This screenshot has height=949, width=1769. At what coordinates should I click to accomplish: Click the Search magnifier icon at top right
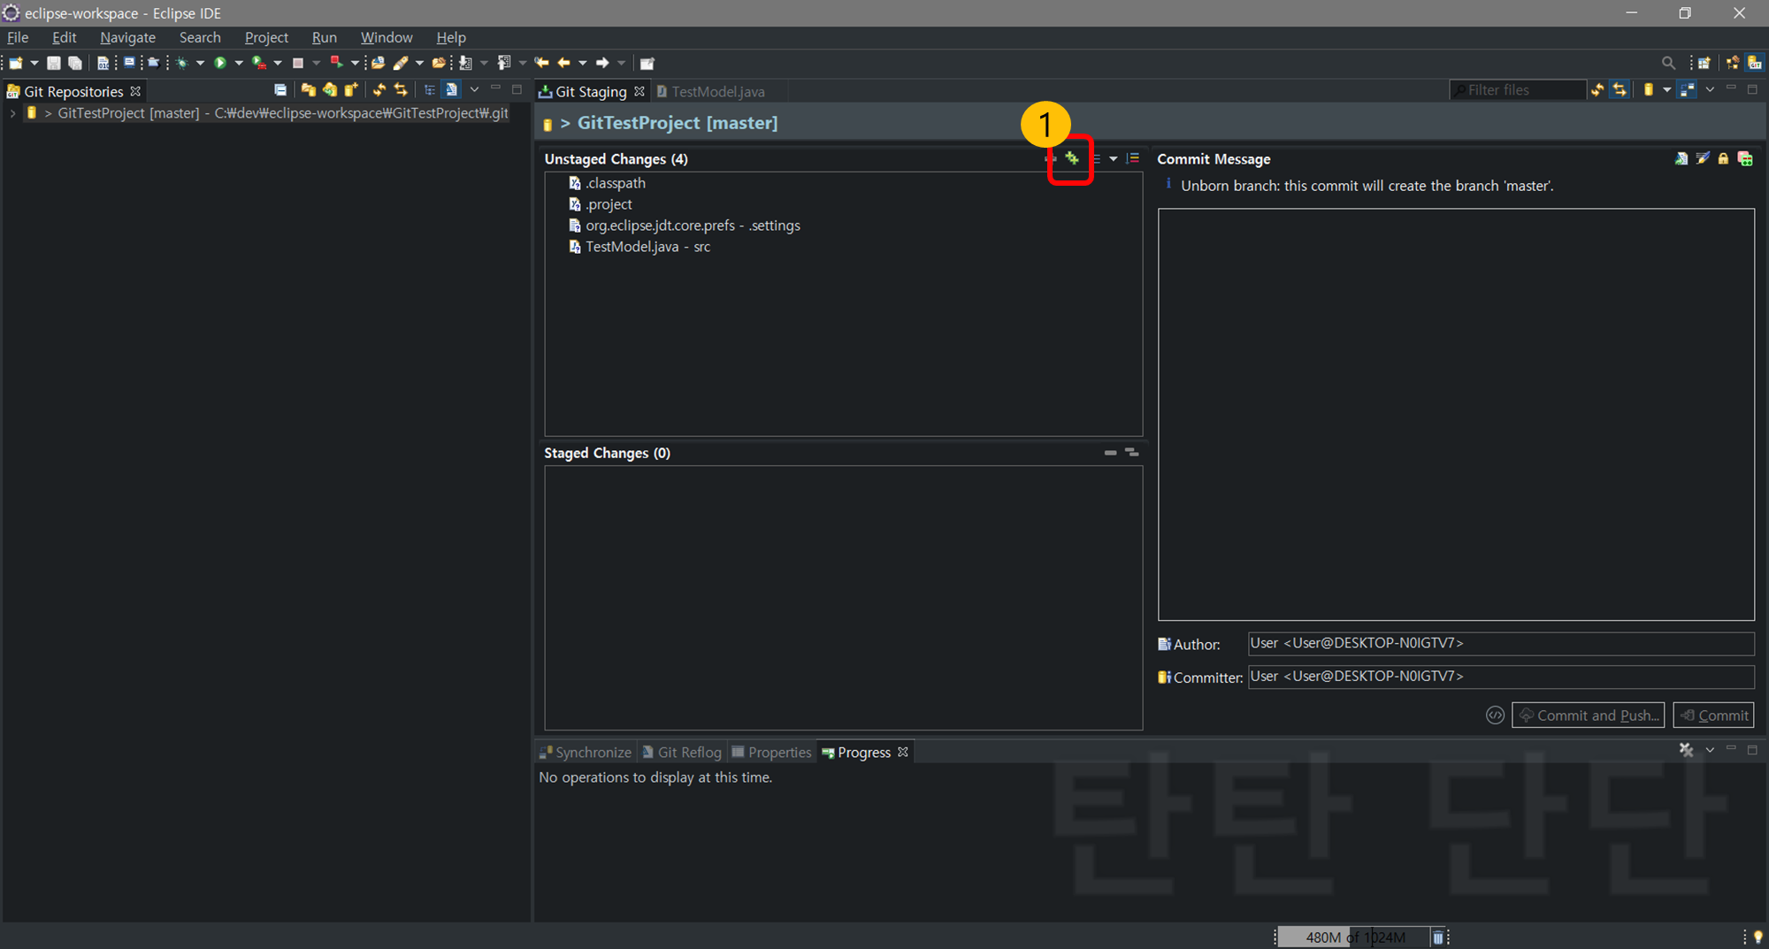(1668, 63)
